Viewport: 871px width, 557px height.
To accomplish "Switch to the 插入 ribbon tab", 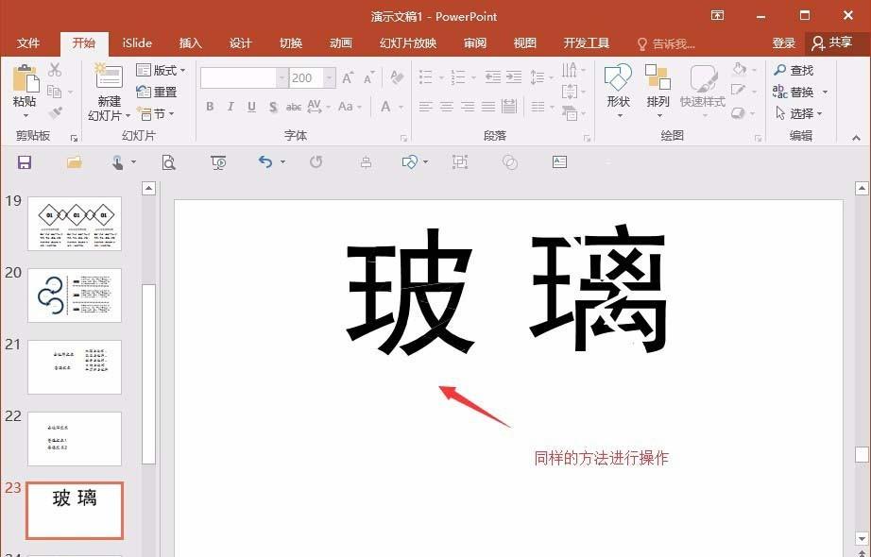I will tap(190, 42).
